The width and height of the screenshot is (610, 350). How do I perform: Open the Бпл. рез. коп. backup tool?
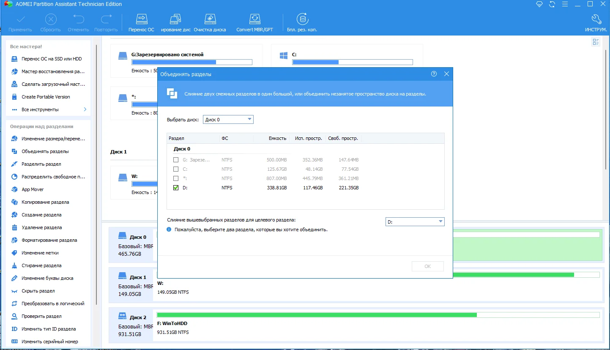tap(302, 23)
